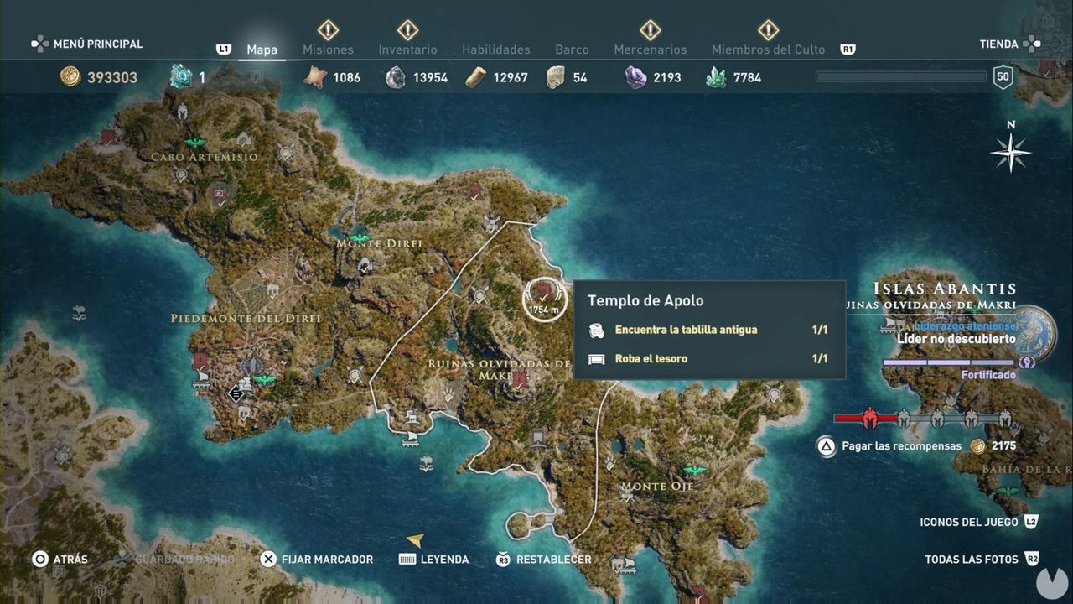
Task: Open the Tienda store
Action: (1010, 44)
